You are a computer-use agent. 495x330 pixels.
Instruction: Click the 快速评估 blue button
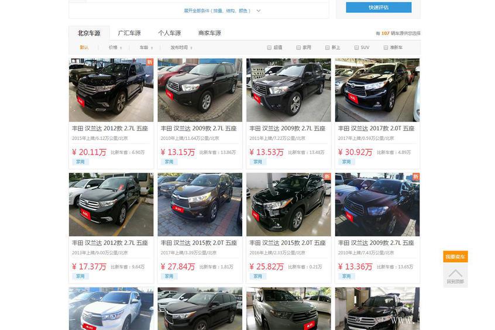(379, 7)
